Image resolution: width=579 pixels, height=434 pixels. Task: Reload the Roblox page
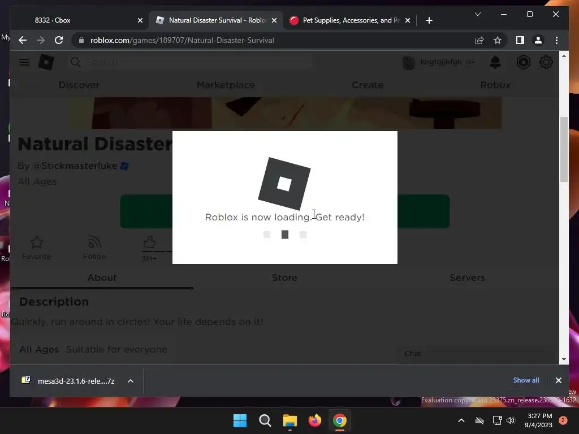(59, 40)
